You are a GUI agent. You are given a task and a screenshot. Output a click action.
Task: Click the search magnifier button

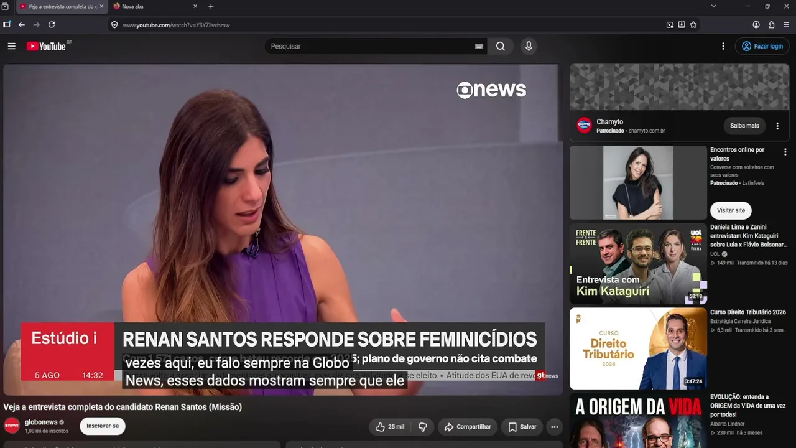coord(501,46)
